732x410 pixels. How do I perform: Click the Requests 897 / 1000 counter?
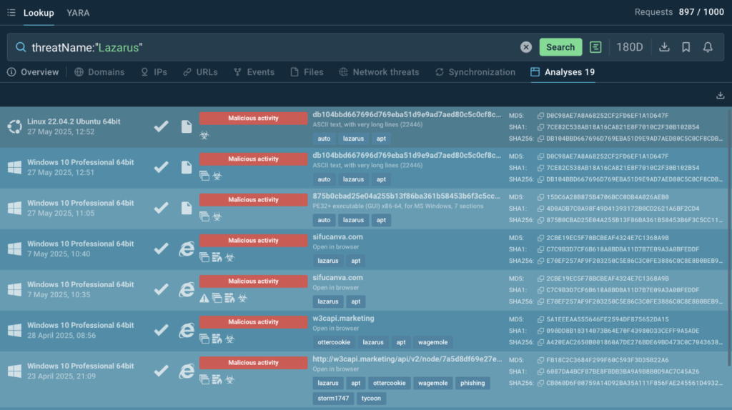679,12
